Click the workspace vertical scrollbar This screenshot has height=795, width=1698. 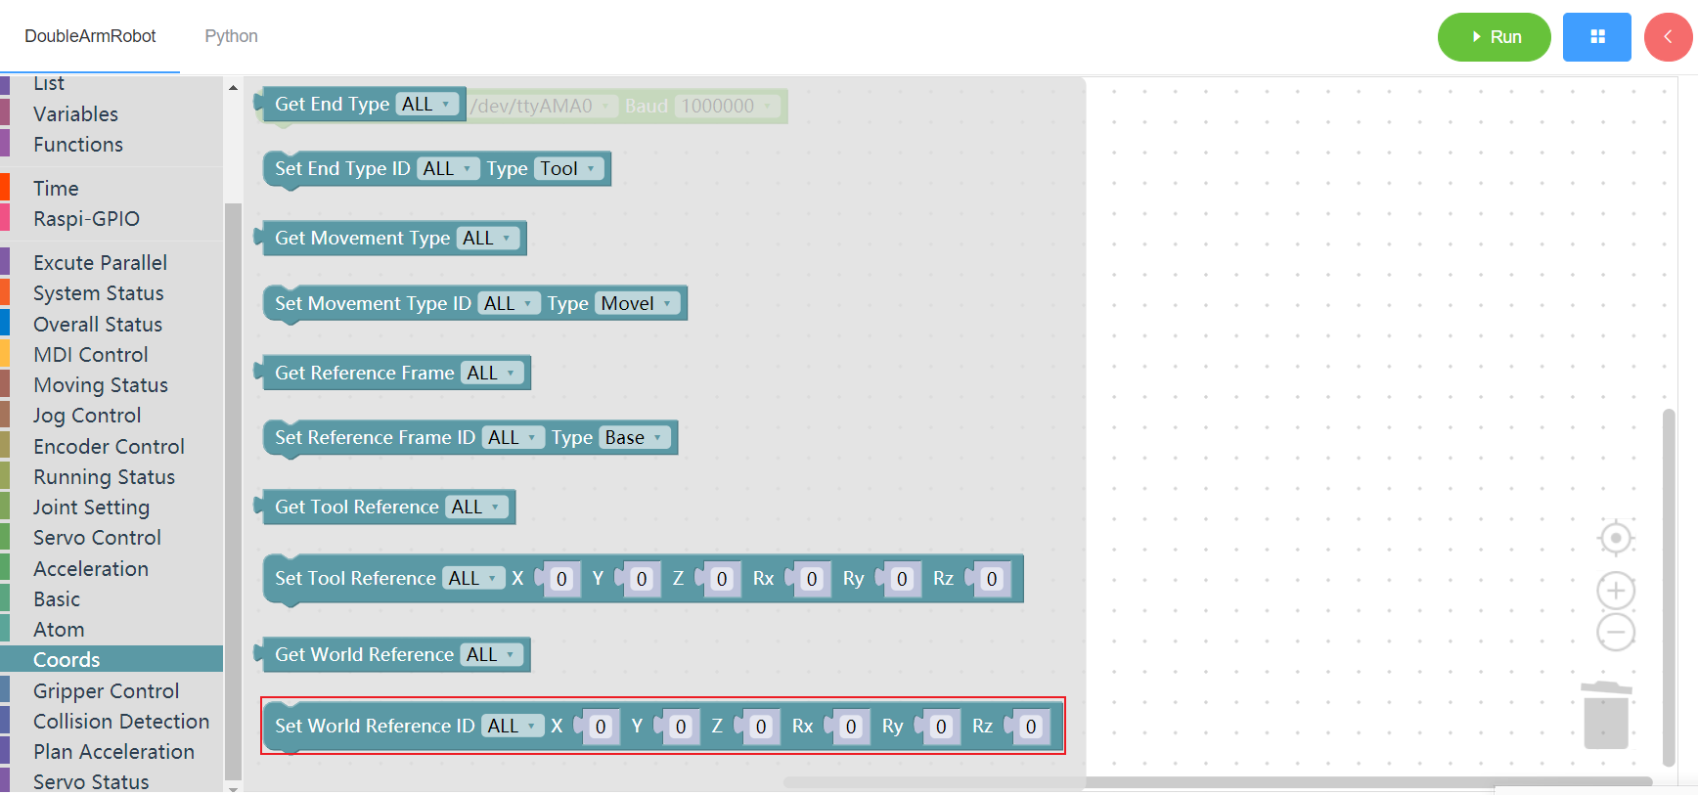[x=1669, y=587]
